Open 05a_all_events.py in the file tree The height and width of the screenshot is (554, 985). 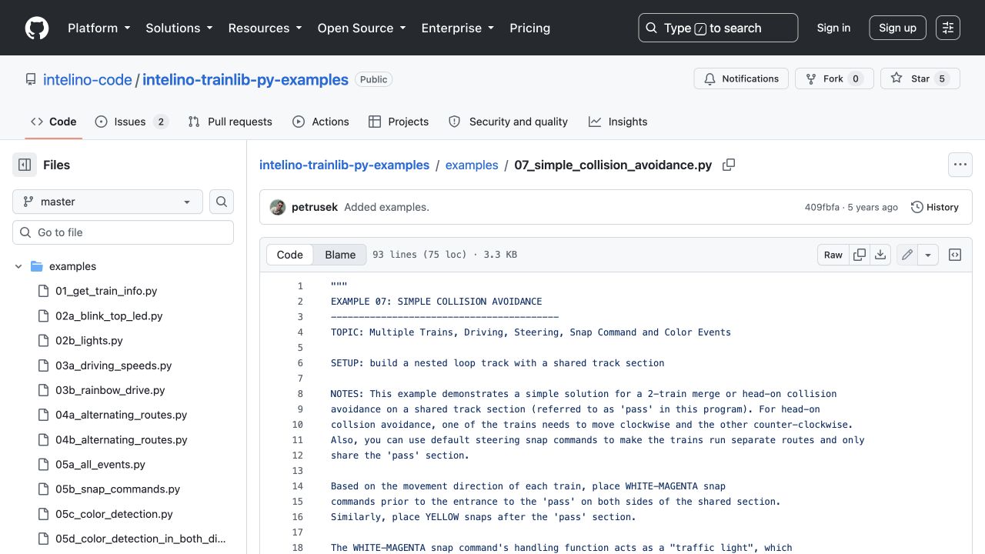pos(100,465)
